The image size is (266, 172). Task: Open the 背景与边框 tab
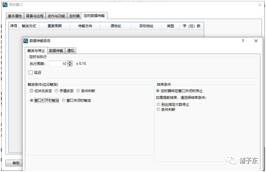35,16
